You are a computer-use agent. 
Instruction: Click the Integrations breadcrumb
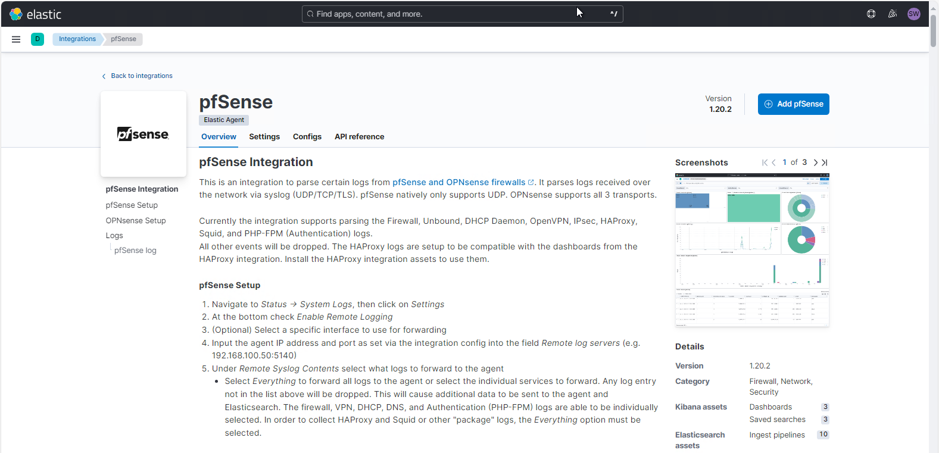tap(77, 39)
